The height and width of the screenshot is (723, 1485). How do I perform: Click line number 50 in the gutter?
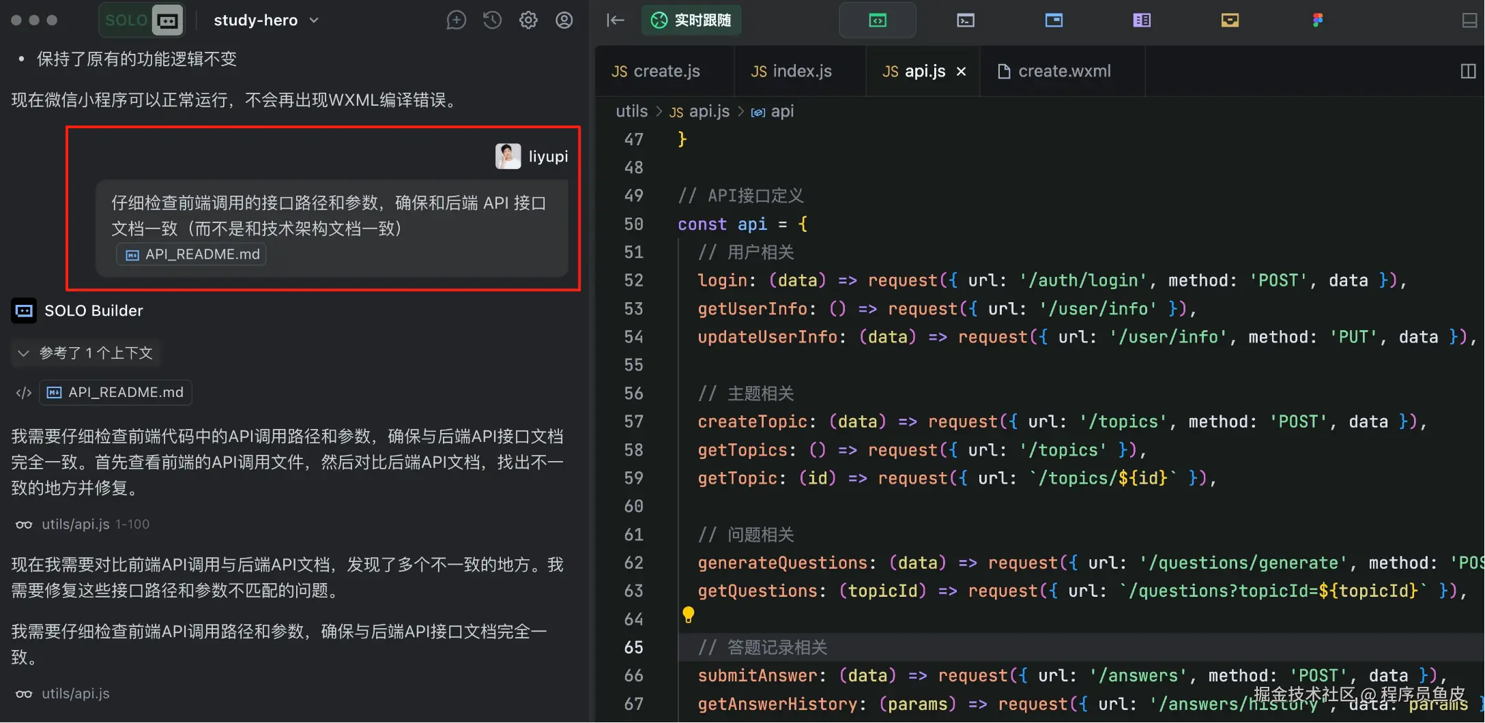633,224
